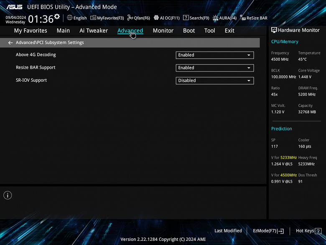Screen dimensions: 326x245
Task: Select Resize BAR Support label
Action: click(36, 67)
